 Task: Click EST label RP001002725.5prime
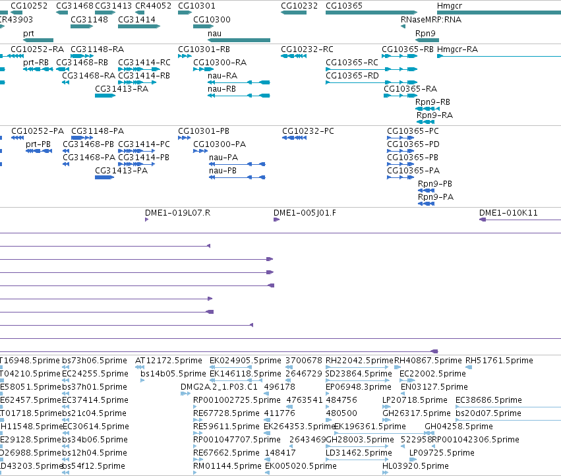[x=237, y=400]
